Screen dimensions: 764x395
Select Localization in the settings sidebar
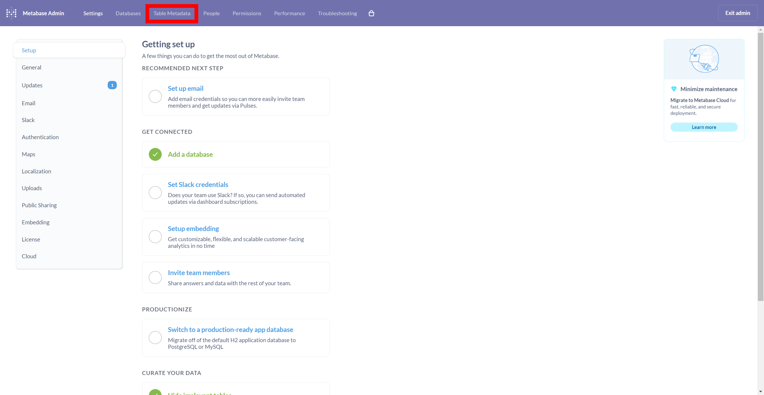(x=69, y=171)
